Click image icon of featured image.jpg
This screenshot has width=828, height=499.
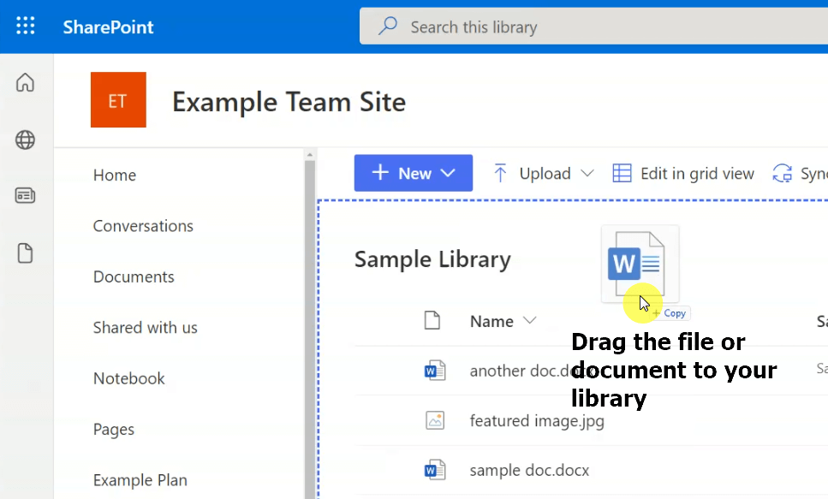point(435,420)
